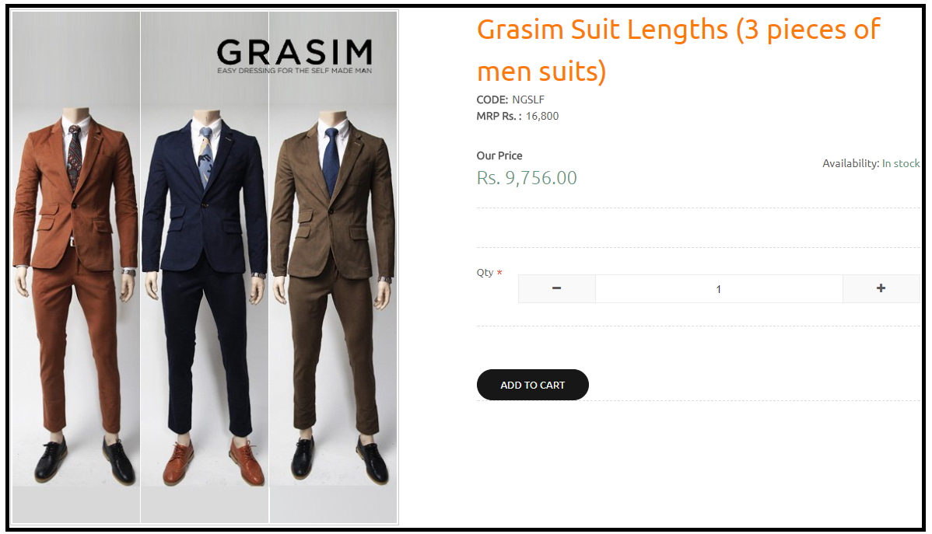Image resolution: width=932 pixels, height=534 pixels.
Task: Click the Easy Dressing tagline under the logo
Action: point(294,71)
